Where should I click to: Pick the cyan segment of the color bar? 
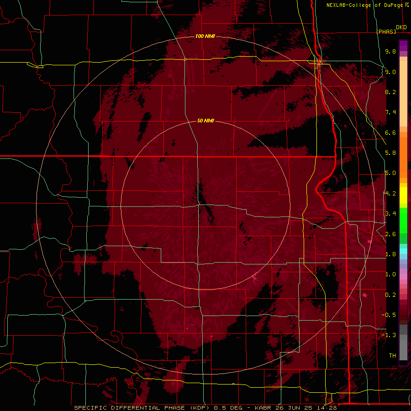pos(403,251)
